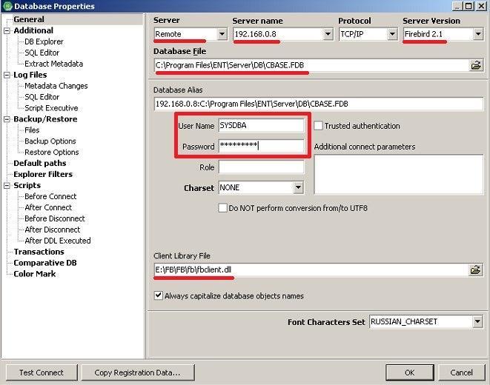Open the Charset dropdown showing NONE
This screenshot has height=385, width=490.
(x=298, y=187)
